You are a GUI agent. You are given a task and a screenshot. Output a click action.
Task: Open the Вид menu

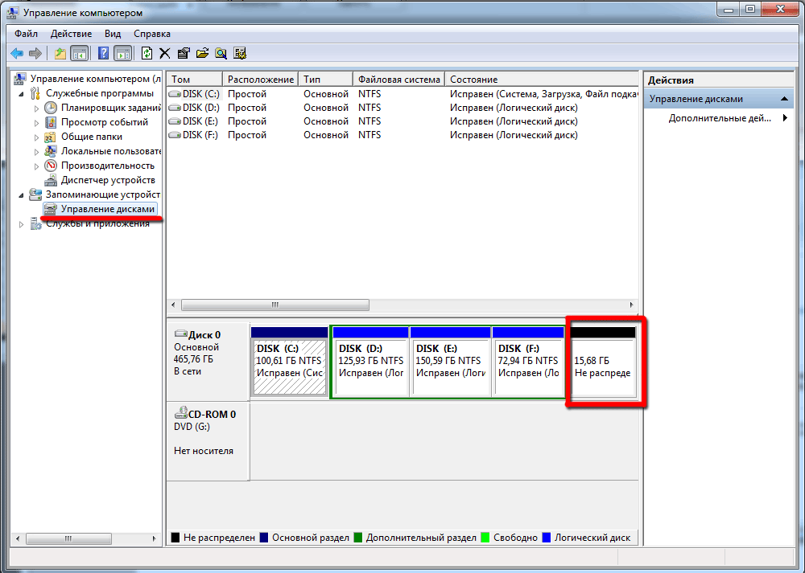click(113, 34)
